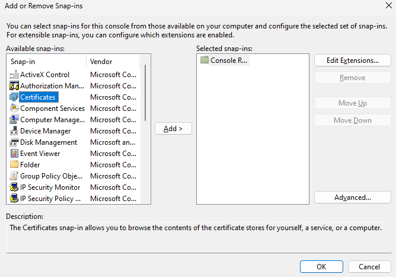The width and height of the screenshot is (396, 277).
Task: Select the Computer Management icon
Action: coord(14,120)
